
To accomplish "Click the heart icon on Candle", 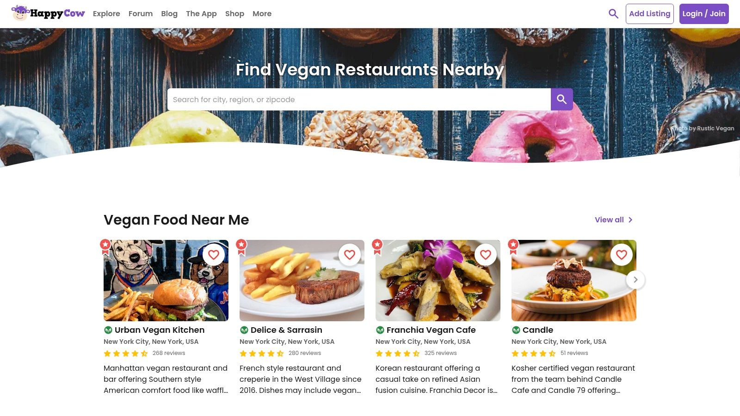I will (x=622, y=255).
